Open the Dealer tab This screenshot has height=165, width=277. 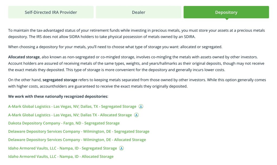[138, 12]
